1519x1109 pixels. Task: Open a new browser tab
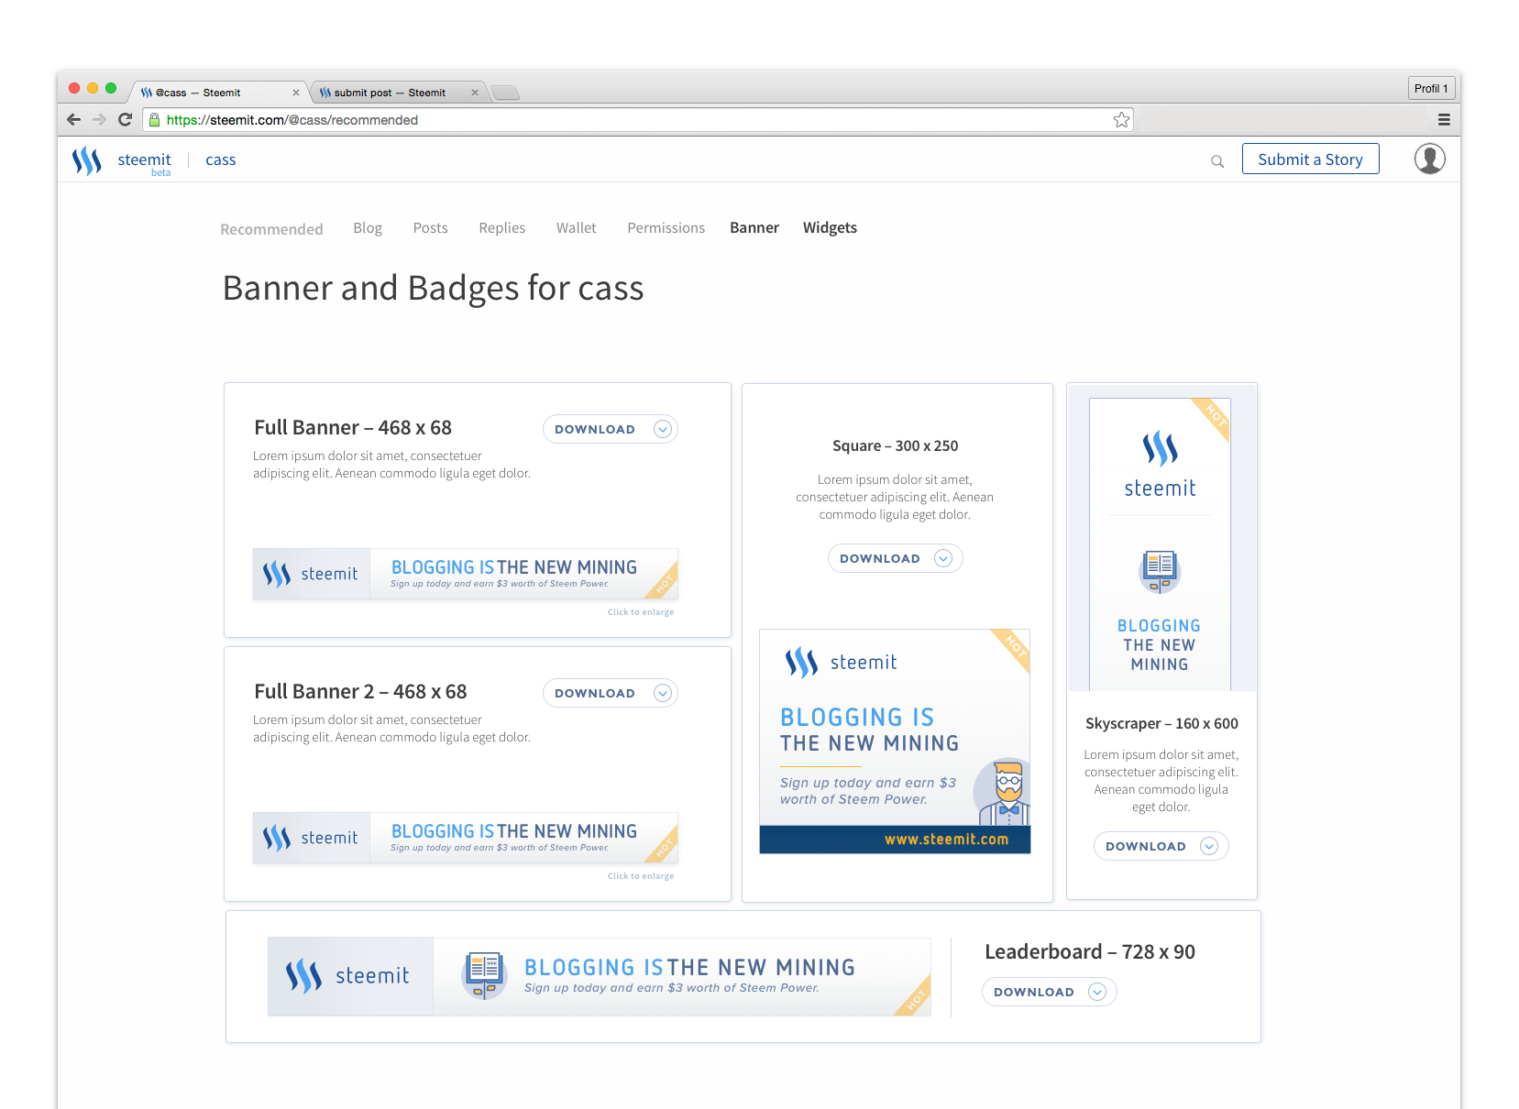pyautogui.click(x=505, y=93)
